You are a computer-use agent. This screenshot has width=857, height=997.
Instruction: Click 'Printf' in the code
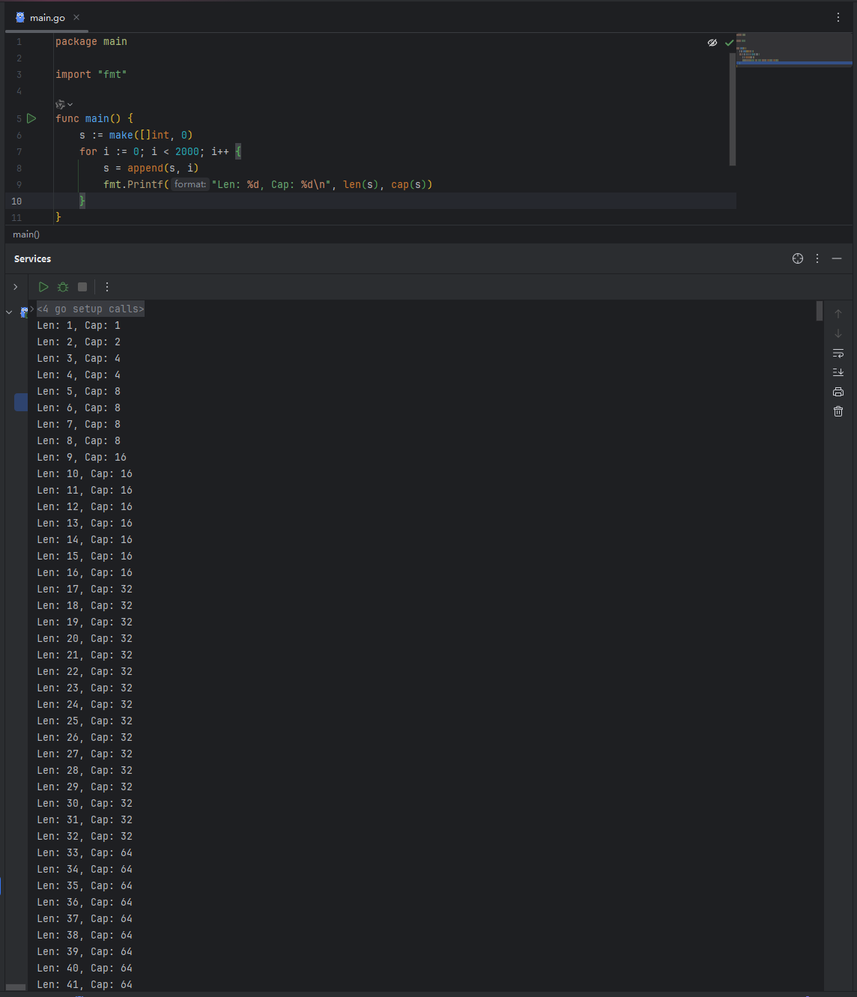[145, 184]
